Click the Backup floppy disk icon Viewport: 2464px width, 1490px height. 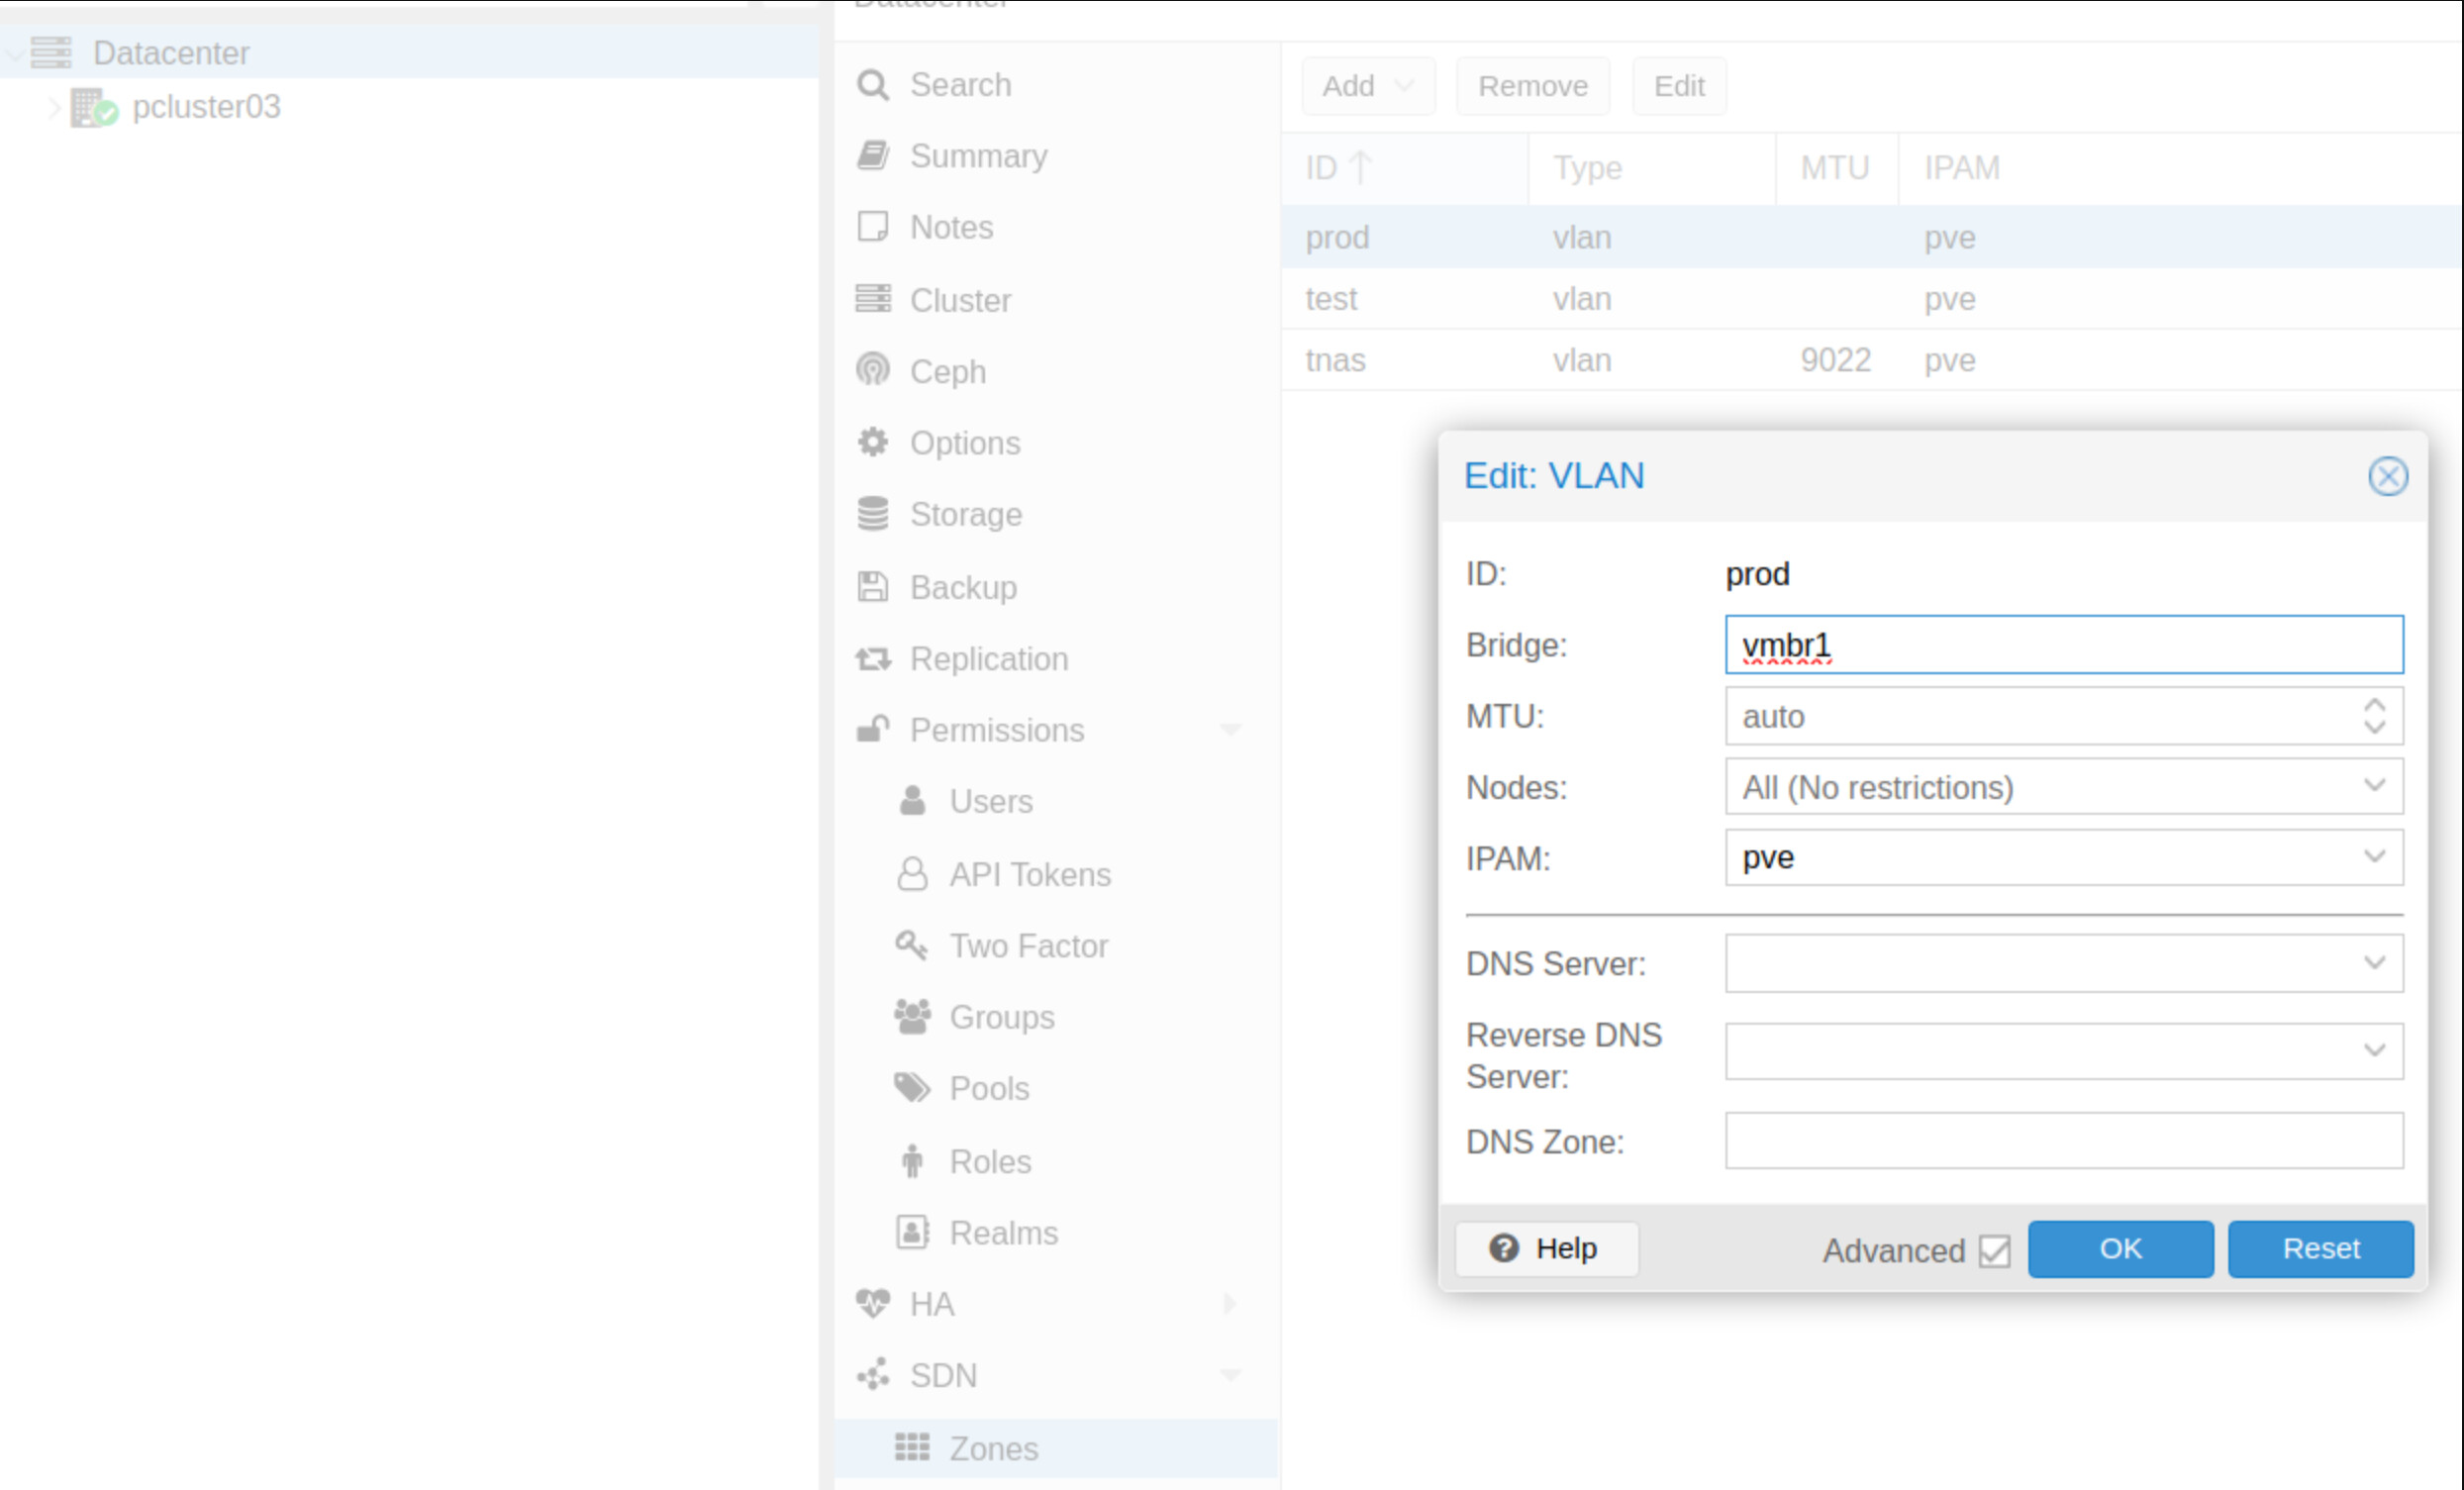[872, 587]
